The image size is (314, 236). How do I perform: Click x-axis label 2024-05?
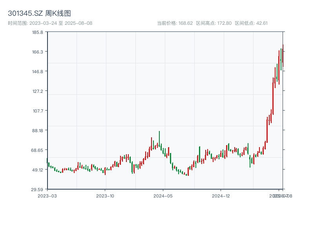click(x=163, y=196)
